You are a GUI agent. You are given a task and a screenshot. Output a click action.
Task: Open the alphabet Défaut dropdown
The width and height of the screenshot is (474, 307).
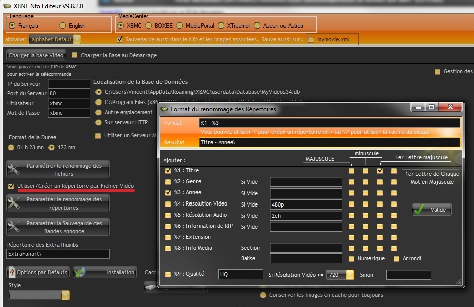pos(77,39)
